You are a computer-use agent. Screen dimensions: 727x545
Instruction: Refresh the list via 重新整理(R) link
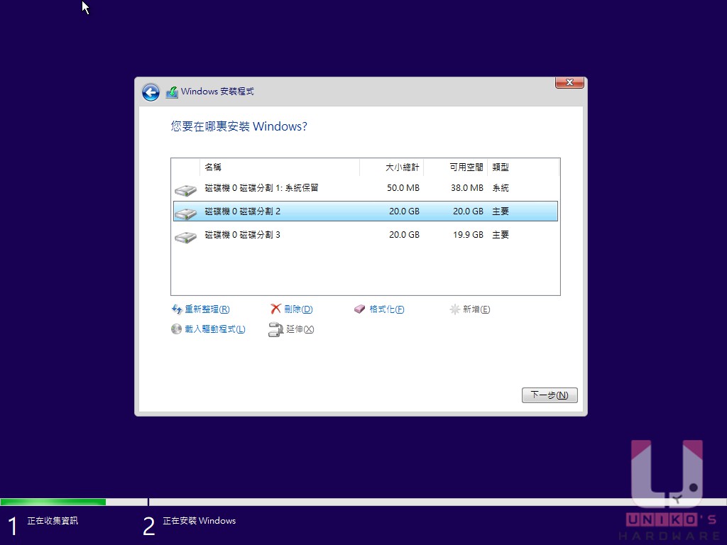[207, 309]
